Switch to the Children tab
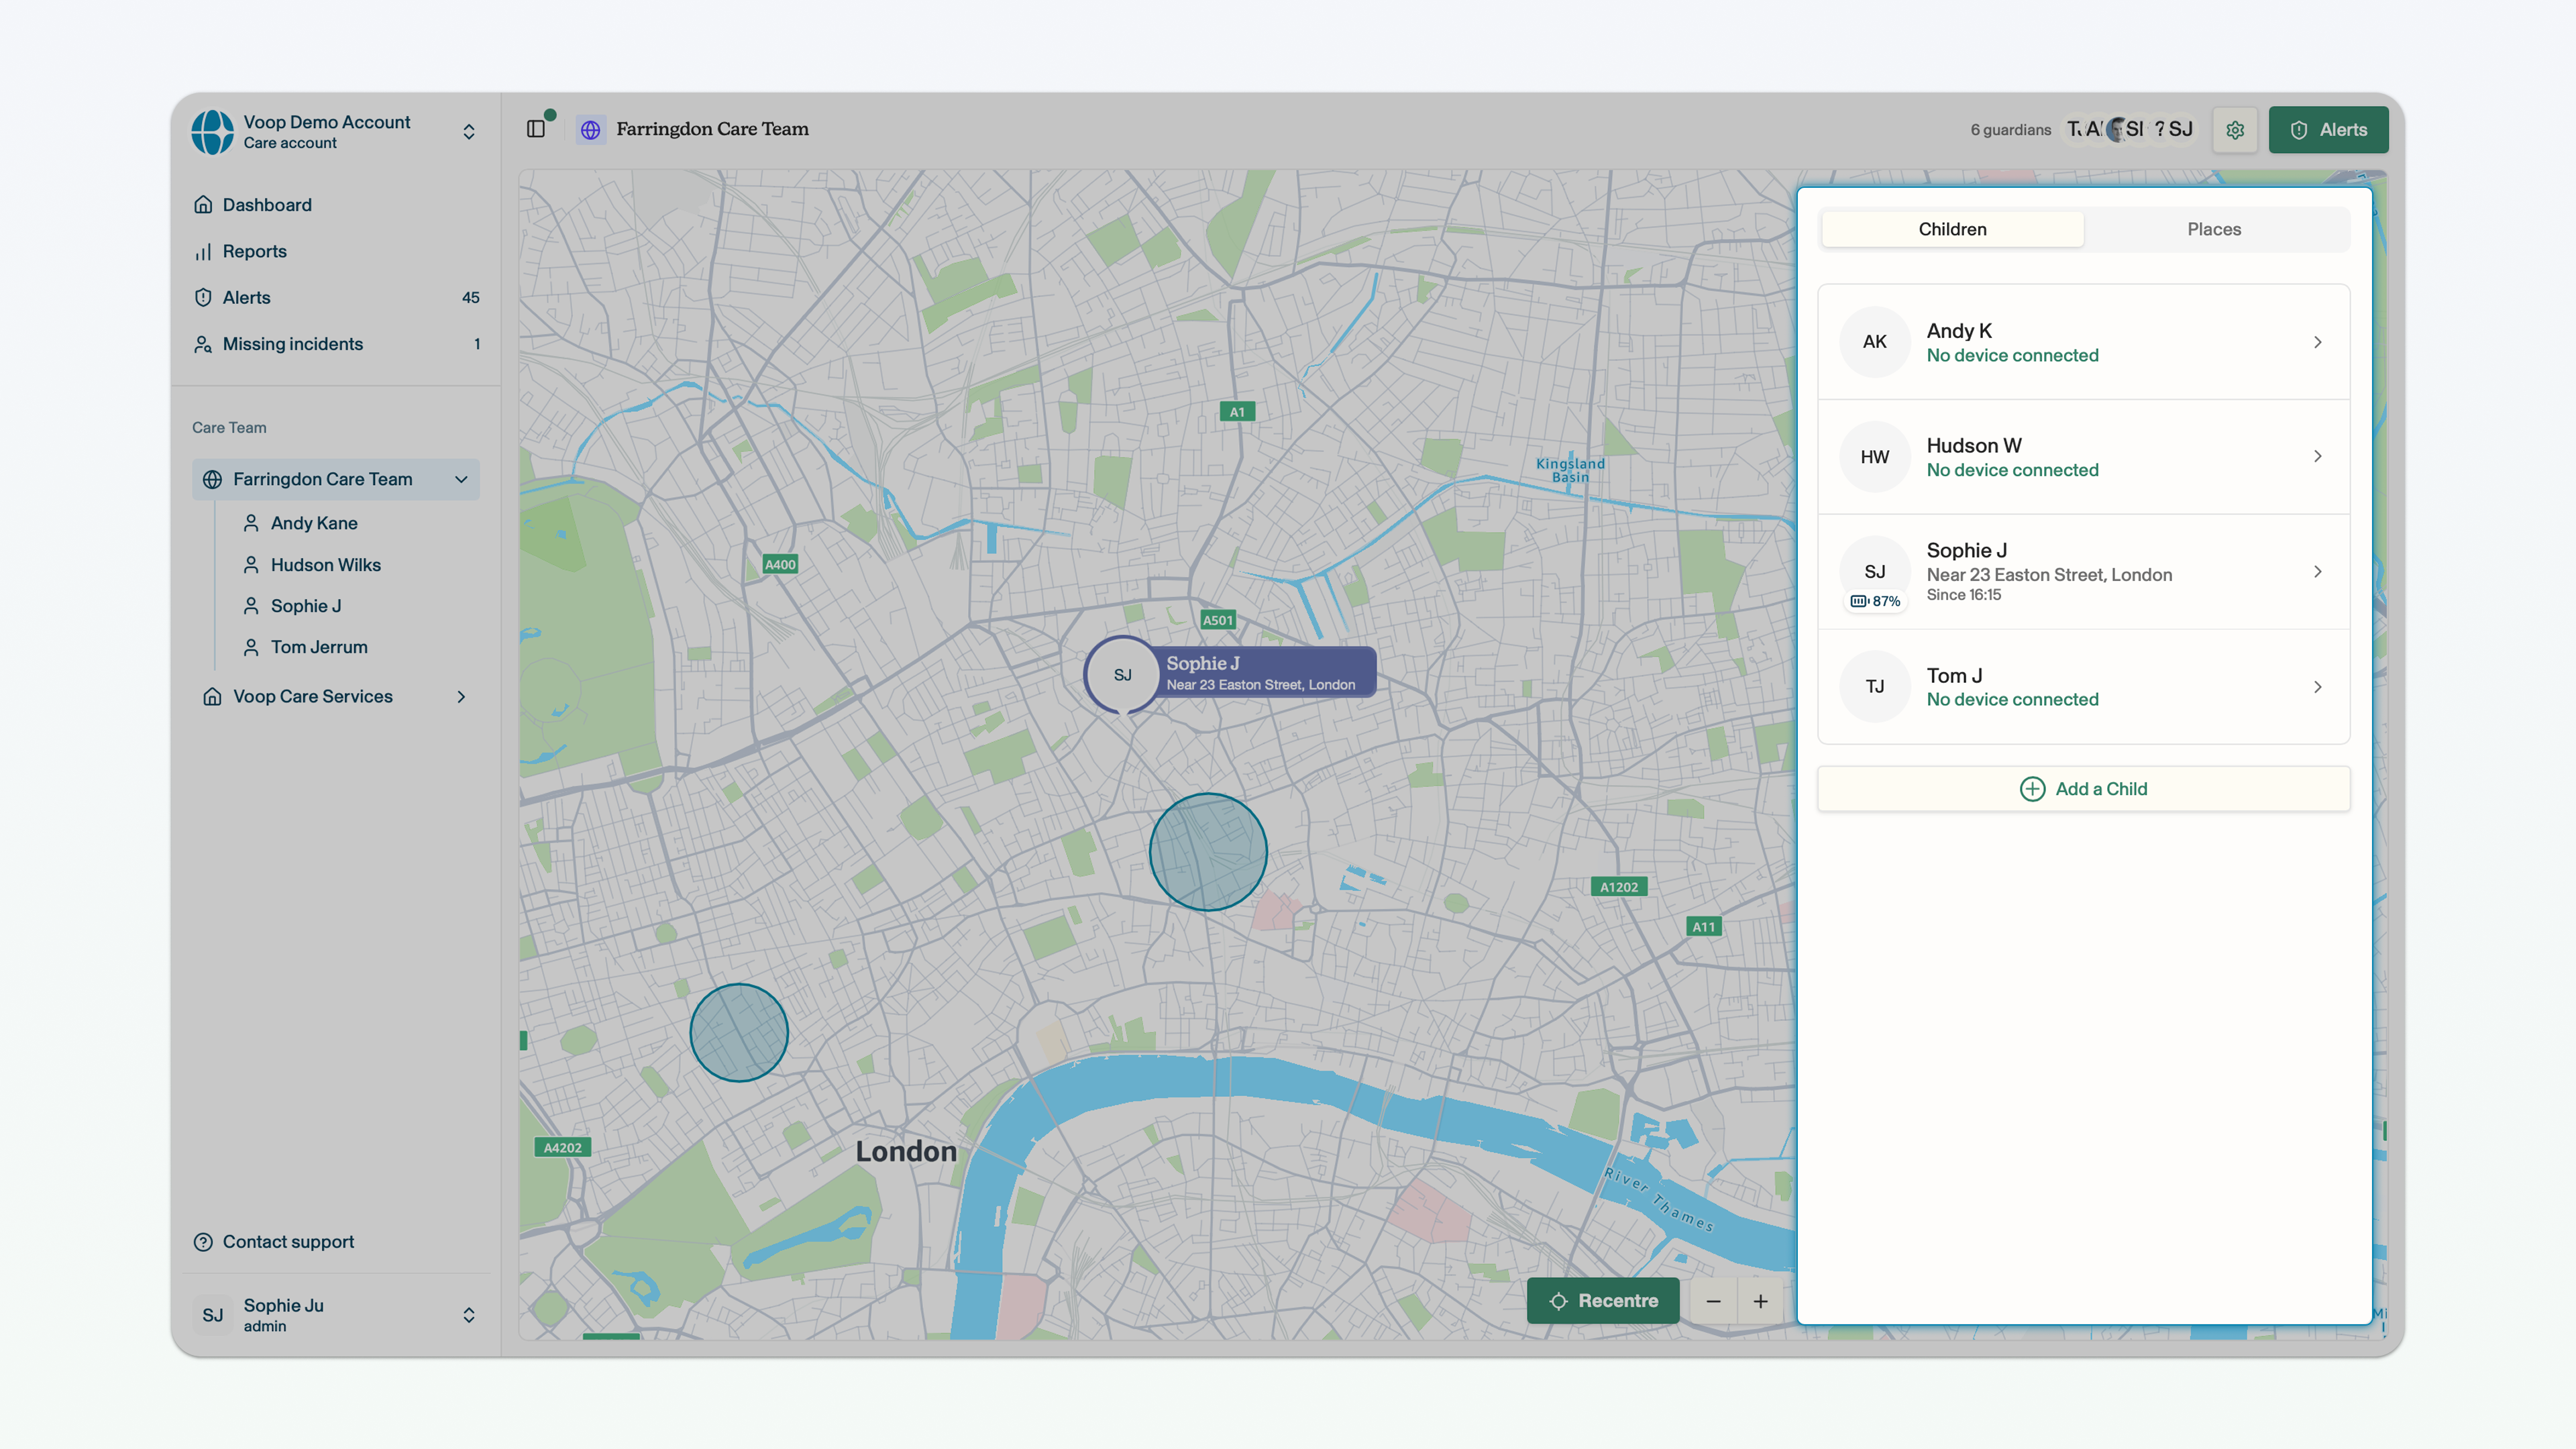 click(1952, 229)
